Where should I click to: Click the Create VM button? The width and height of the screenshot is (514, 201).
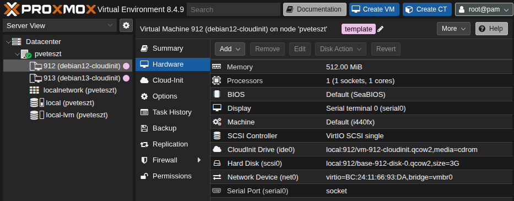375,9
